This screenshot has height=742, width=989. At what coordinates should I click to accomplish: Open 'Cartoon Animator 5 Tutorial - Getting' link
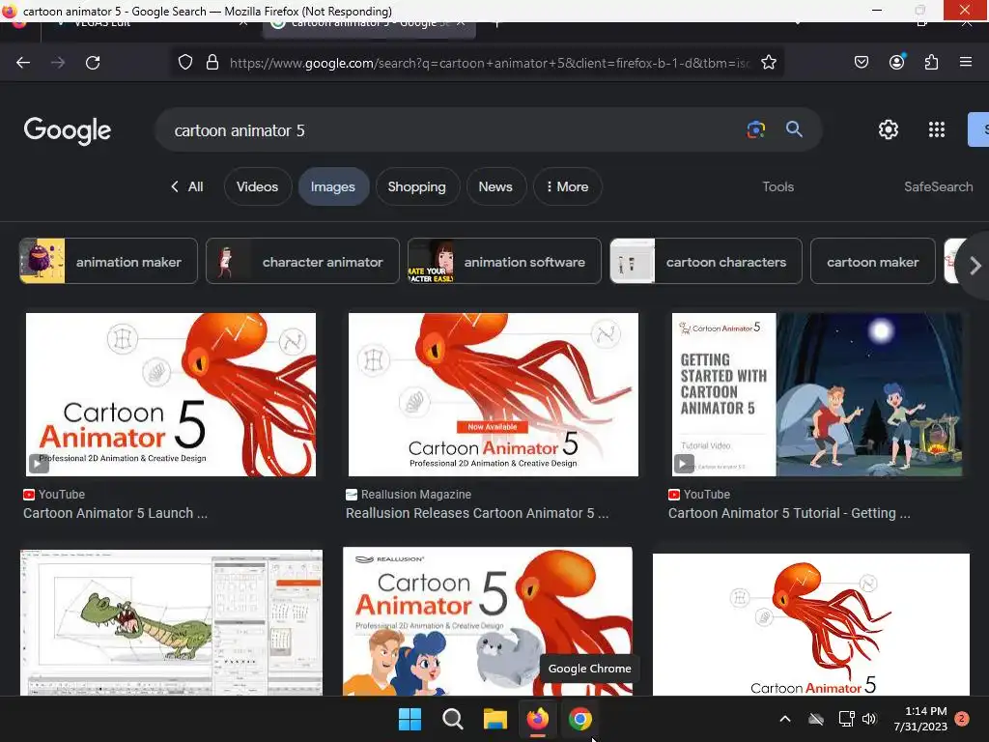[x=789, y=513]
